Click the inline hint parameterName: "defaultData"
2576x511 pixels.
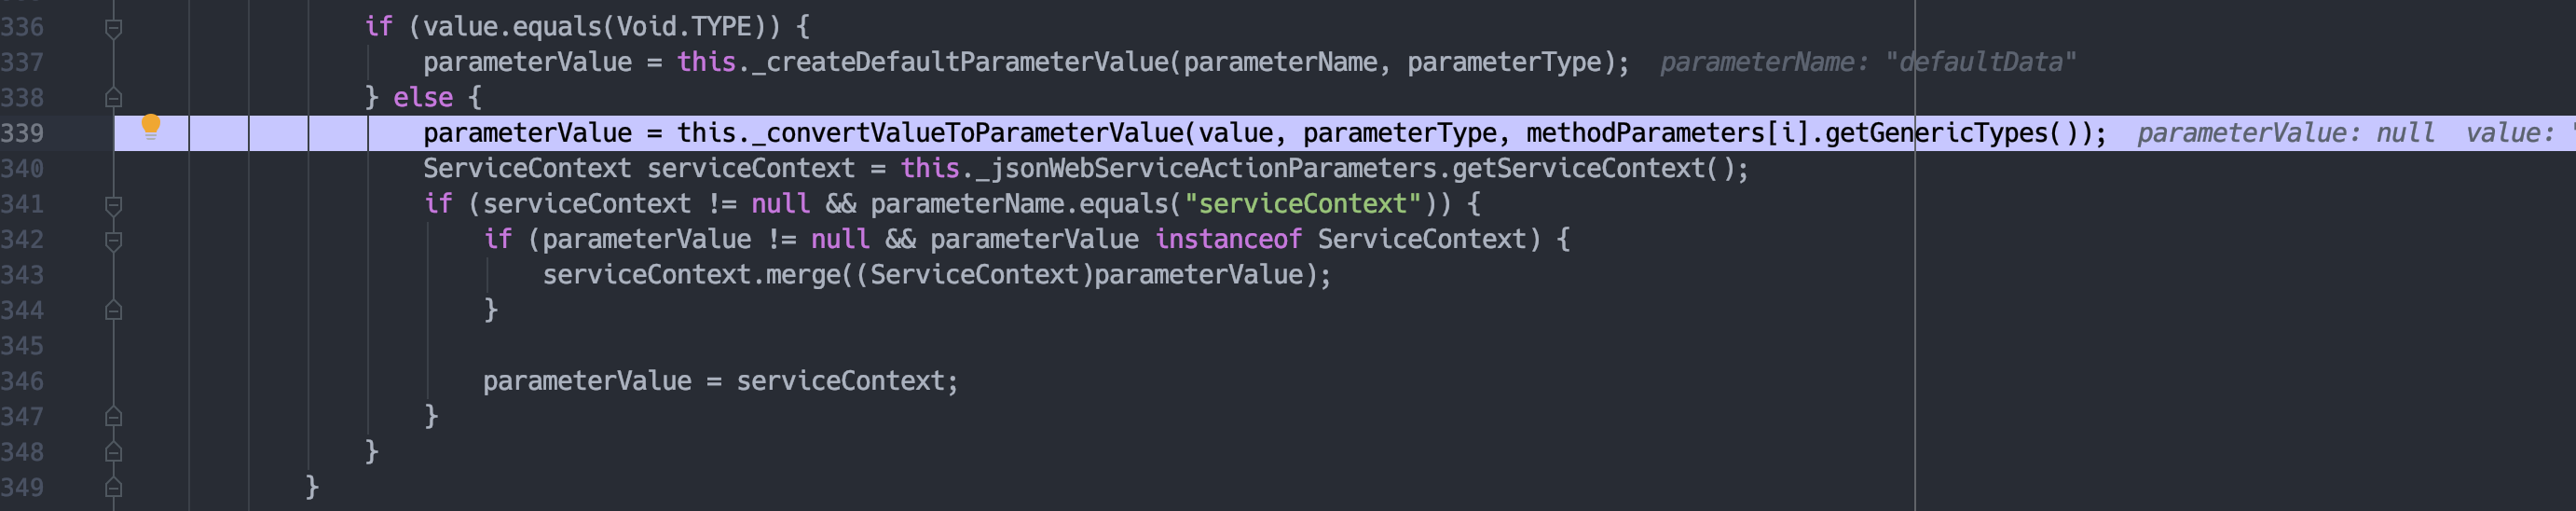[x=1867, y=63]
